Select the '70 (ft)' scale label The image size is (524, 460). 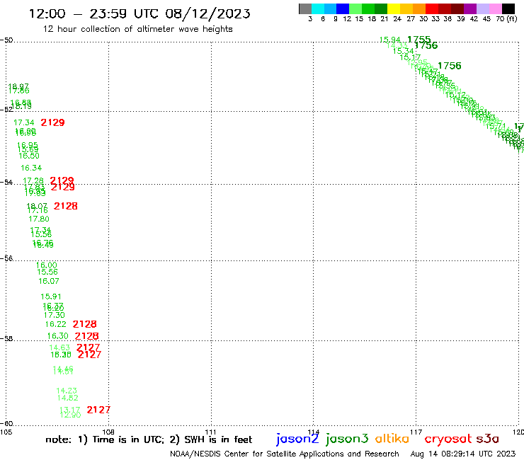click(506, 18)
